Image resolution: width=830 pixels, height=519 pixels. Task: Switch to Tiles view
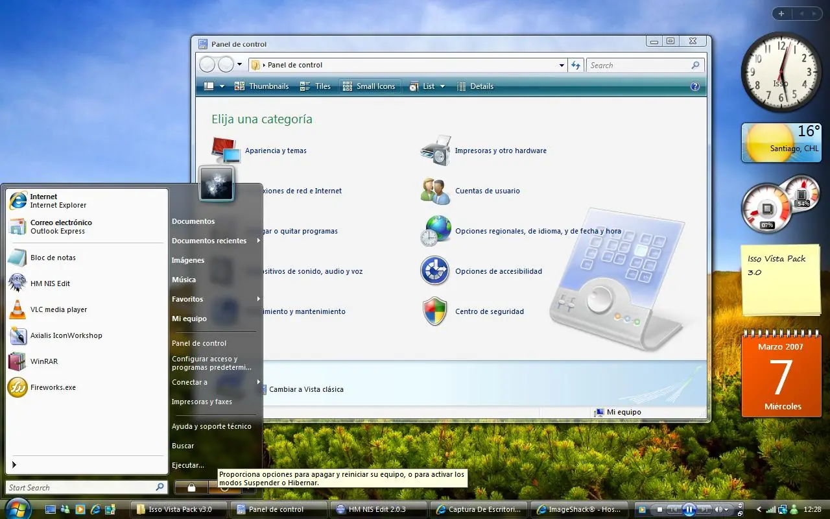point(315,86)
